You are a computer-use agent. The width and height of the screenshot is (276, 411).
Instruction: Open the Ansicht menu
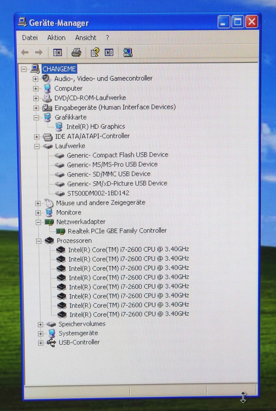(x=86, y=38)
